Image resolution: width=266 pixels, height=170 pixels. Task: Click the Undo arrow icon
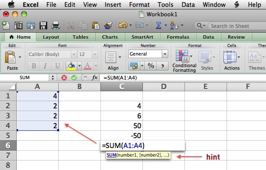pos(123,25)
